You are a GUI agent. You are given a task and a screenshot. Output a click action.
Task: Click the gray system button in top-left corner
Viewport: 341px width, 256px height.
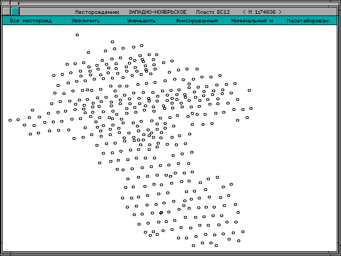tap(6, 11)
